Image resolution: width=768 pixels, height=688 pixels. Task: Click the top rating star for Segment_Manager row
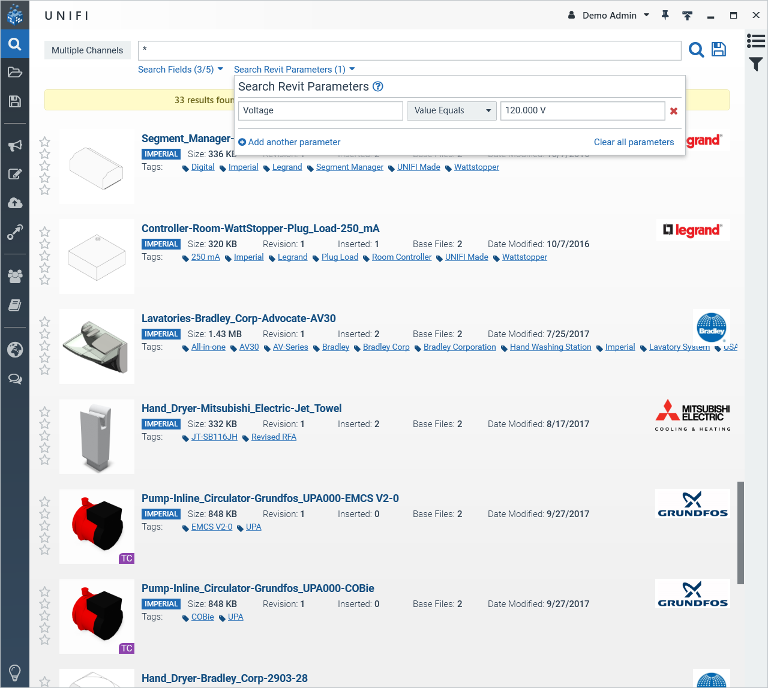coord(44,142)
